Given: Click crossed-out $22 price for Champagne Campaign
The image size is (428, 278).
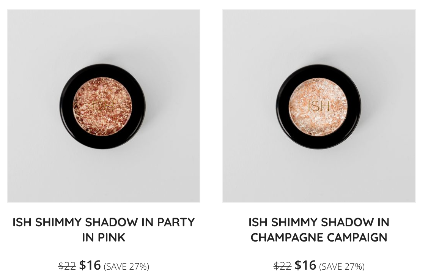Looking at the screenshot, I should pos(283,266).
